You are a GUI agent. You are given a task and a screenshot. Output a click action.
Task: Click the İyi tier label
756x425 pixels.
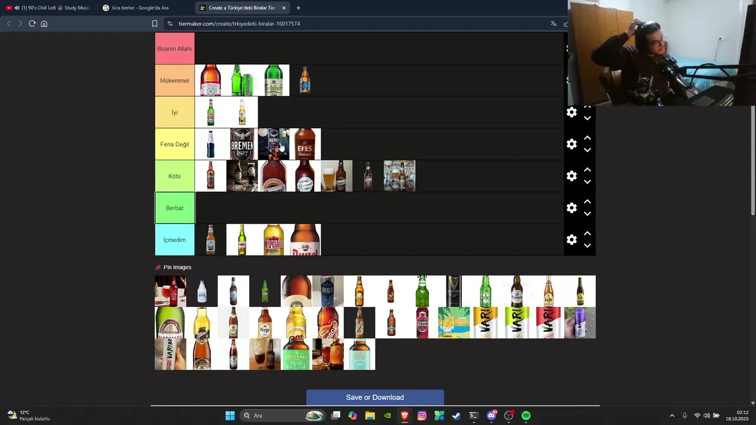[x=175, y=112]
